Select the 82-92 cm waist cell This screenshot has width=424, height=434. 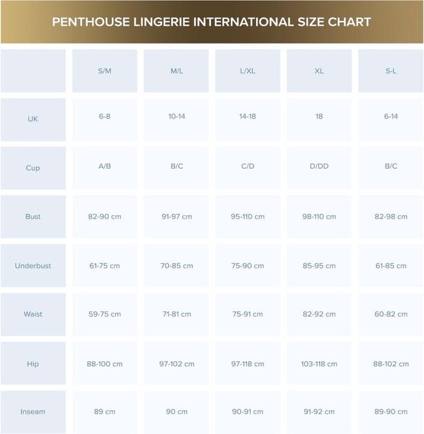[x=319, y=315]
